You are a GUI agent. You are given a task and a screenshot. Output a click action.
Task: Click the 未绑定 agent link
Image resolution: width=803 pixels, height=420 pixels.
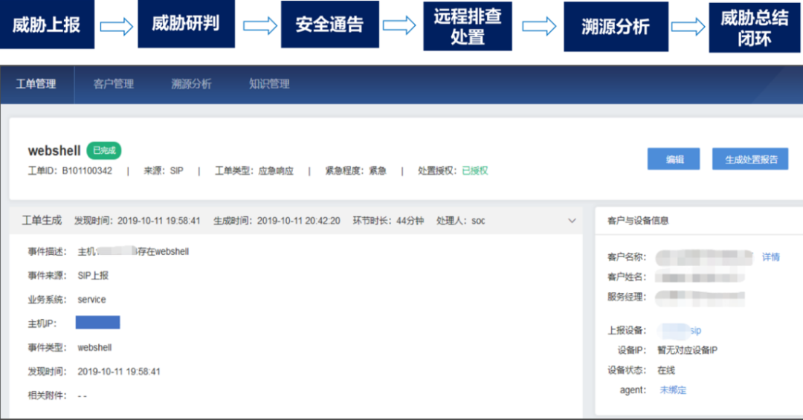pos(673,390)
